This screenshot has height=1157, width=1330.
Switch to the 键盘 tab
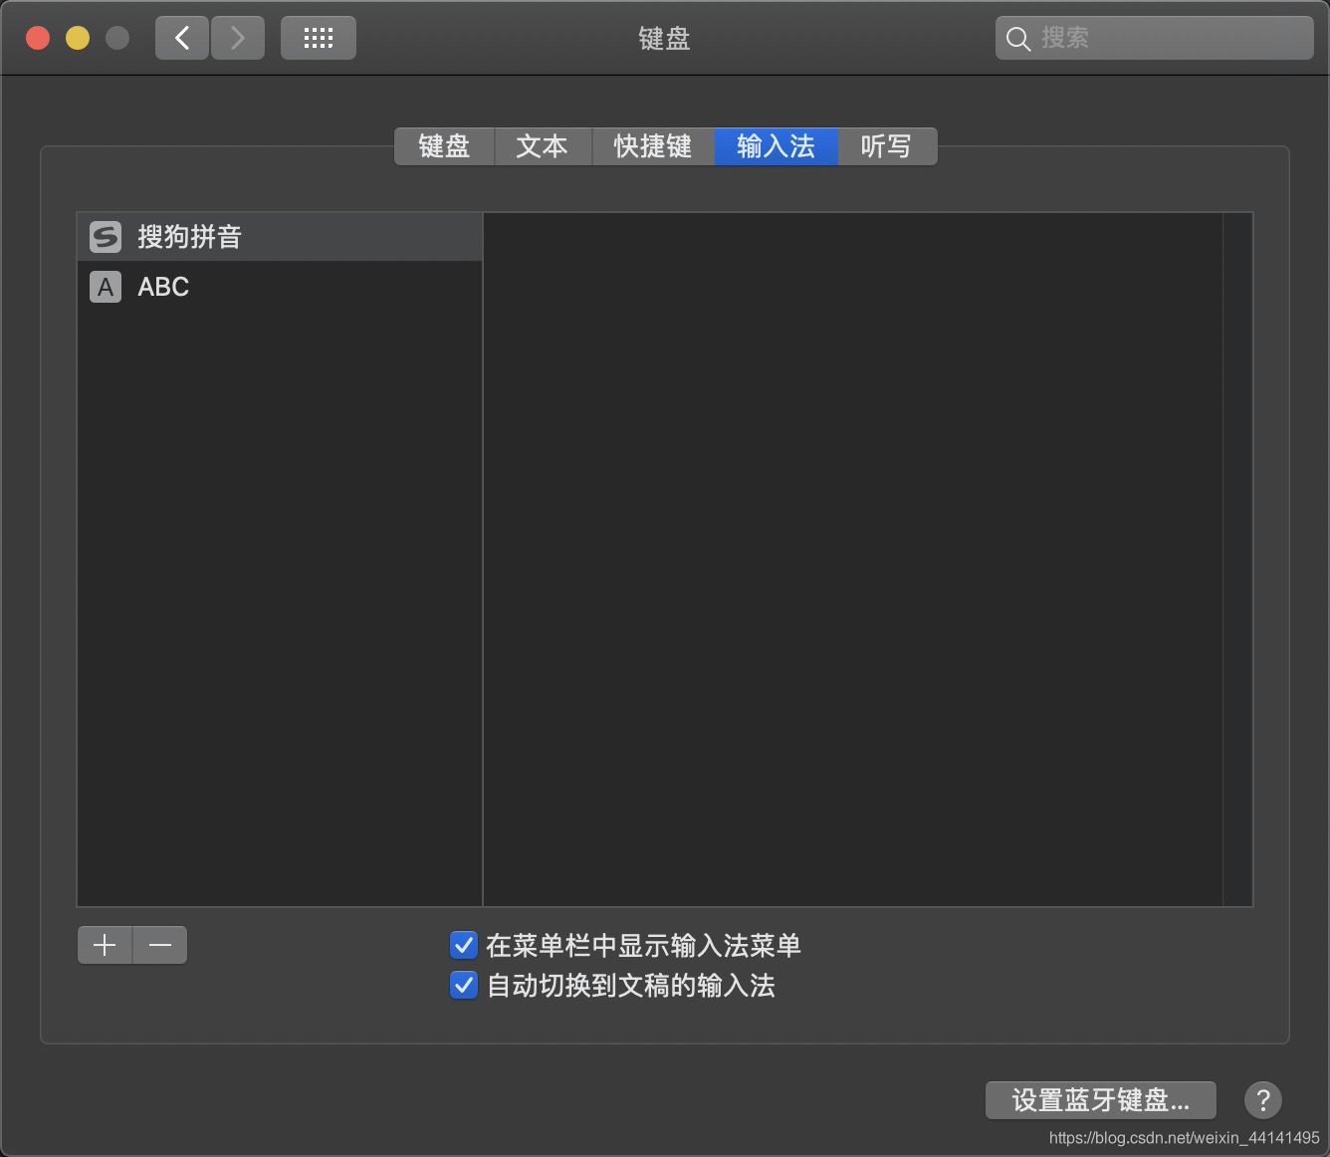tap(444, 146)
